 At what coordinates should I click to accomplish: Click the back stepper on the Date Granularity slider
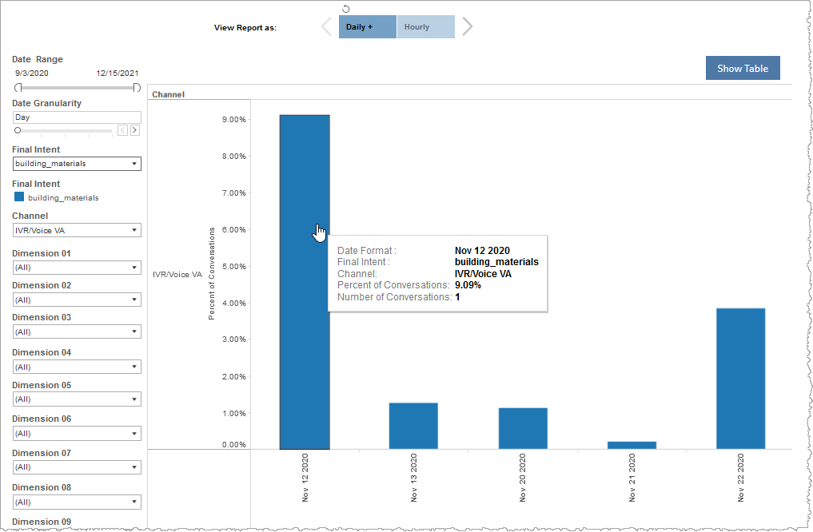pos(124,129)
